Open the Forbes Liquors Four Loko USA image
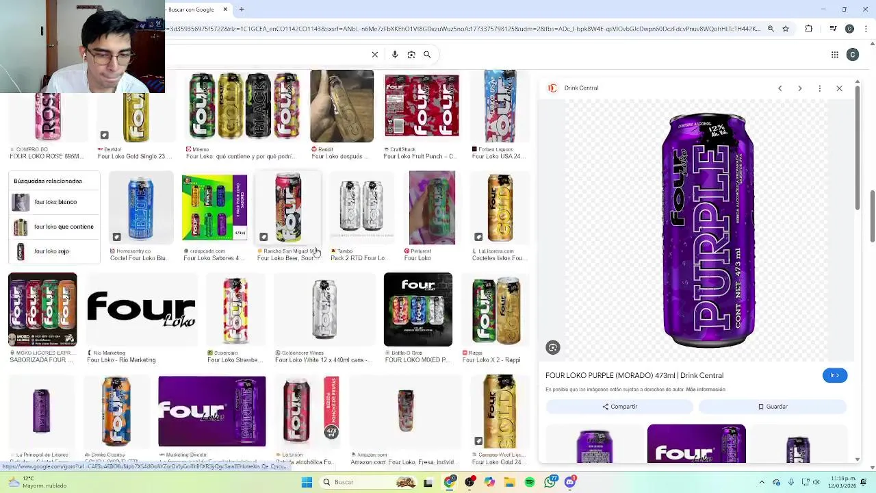 coord(500,106)
